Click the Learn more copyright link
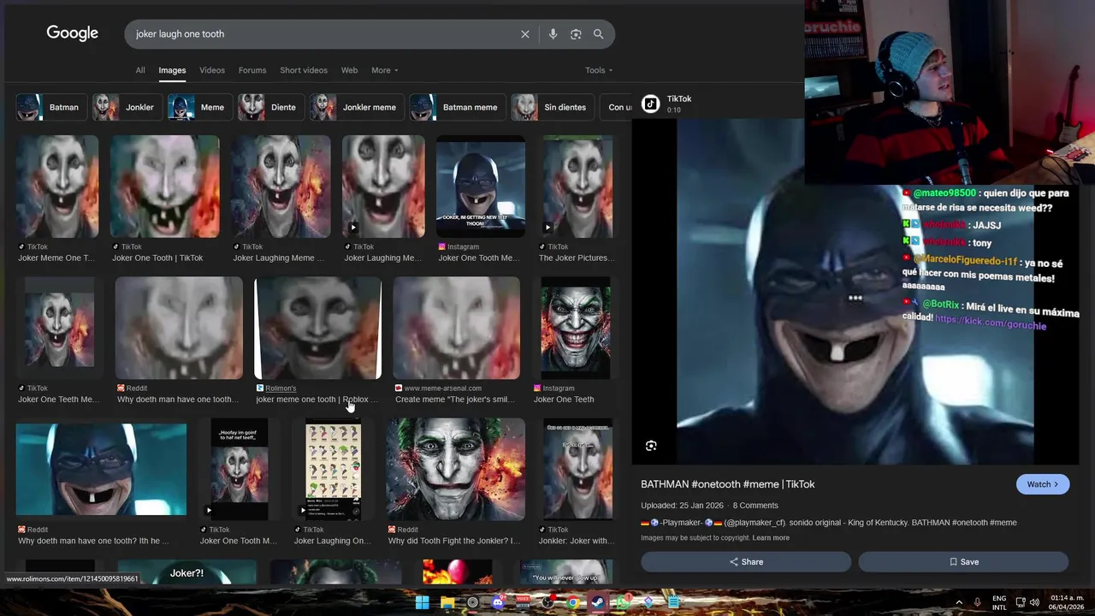Image resolution: width=1095 pixels, height=616 pixels. coord(771,538)
